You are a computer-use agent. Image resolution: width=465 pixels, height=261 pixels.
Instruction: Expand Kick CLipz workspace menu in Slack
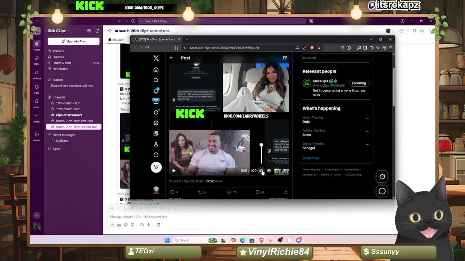pyautogui.click(x=58, y=31)
